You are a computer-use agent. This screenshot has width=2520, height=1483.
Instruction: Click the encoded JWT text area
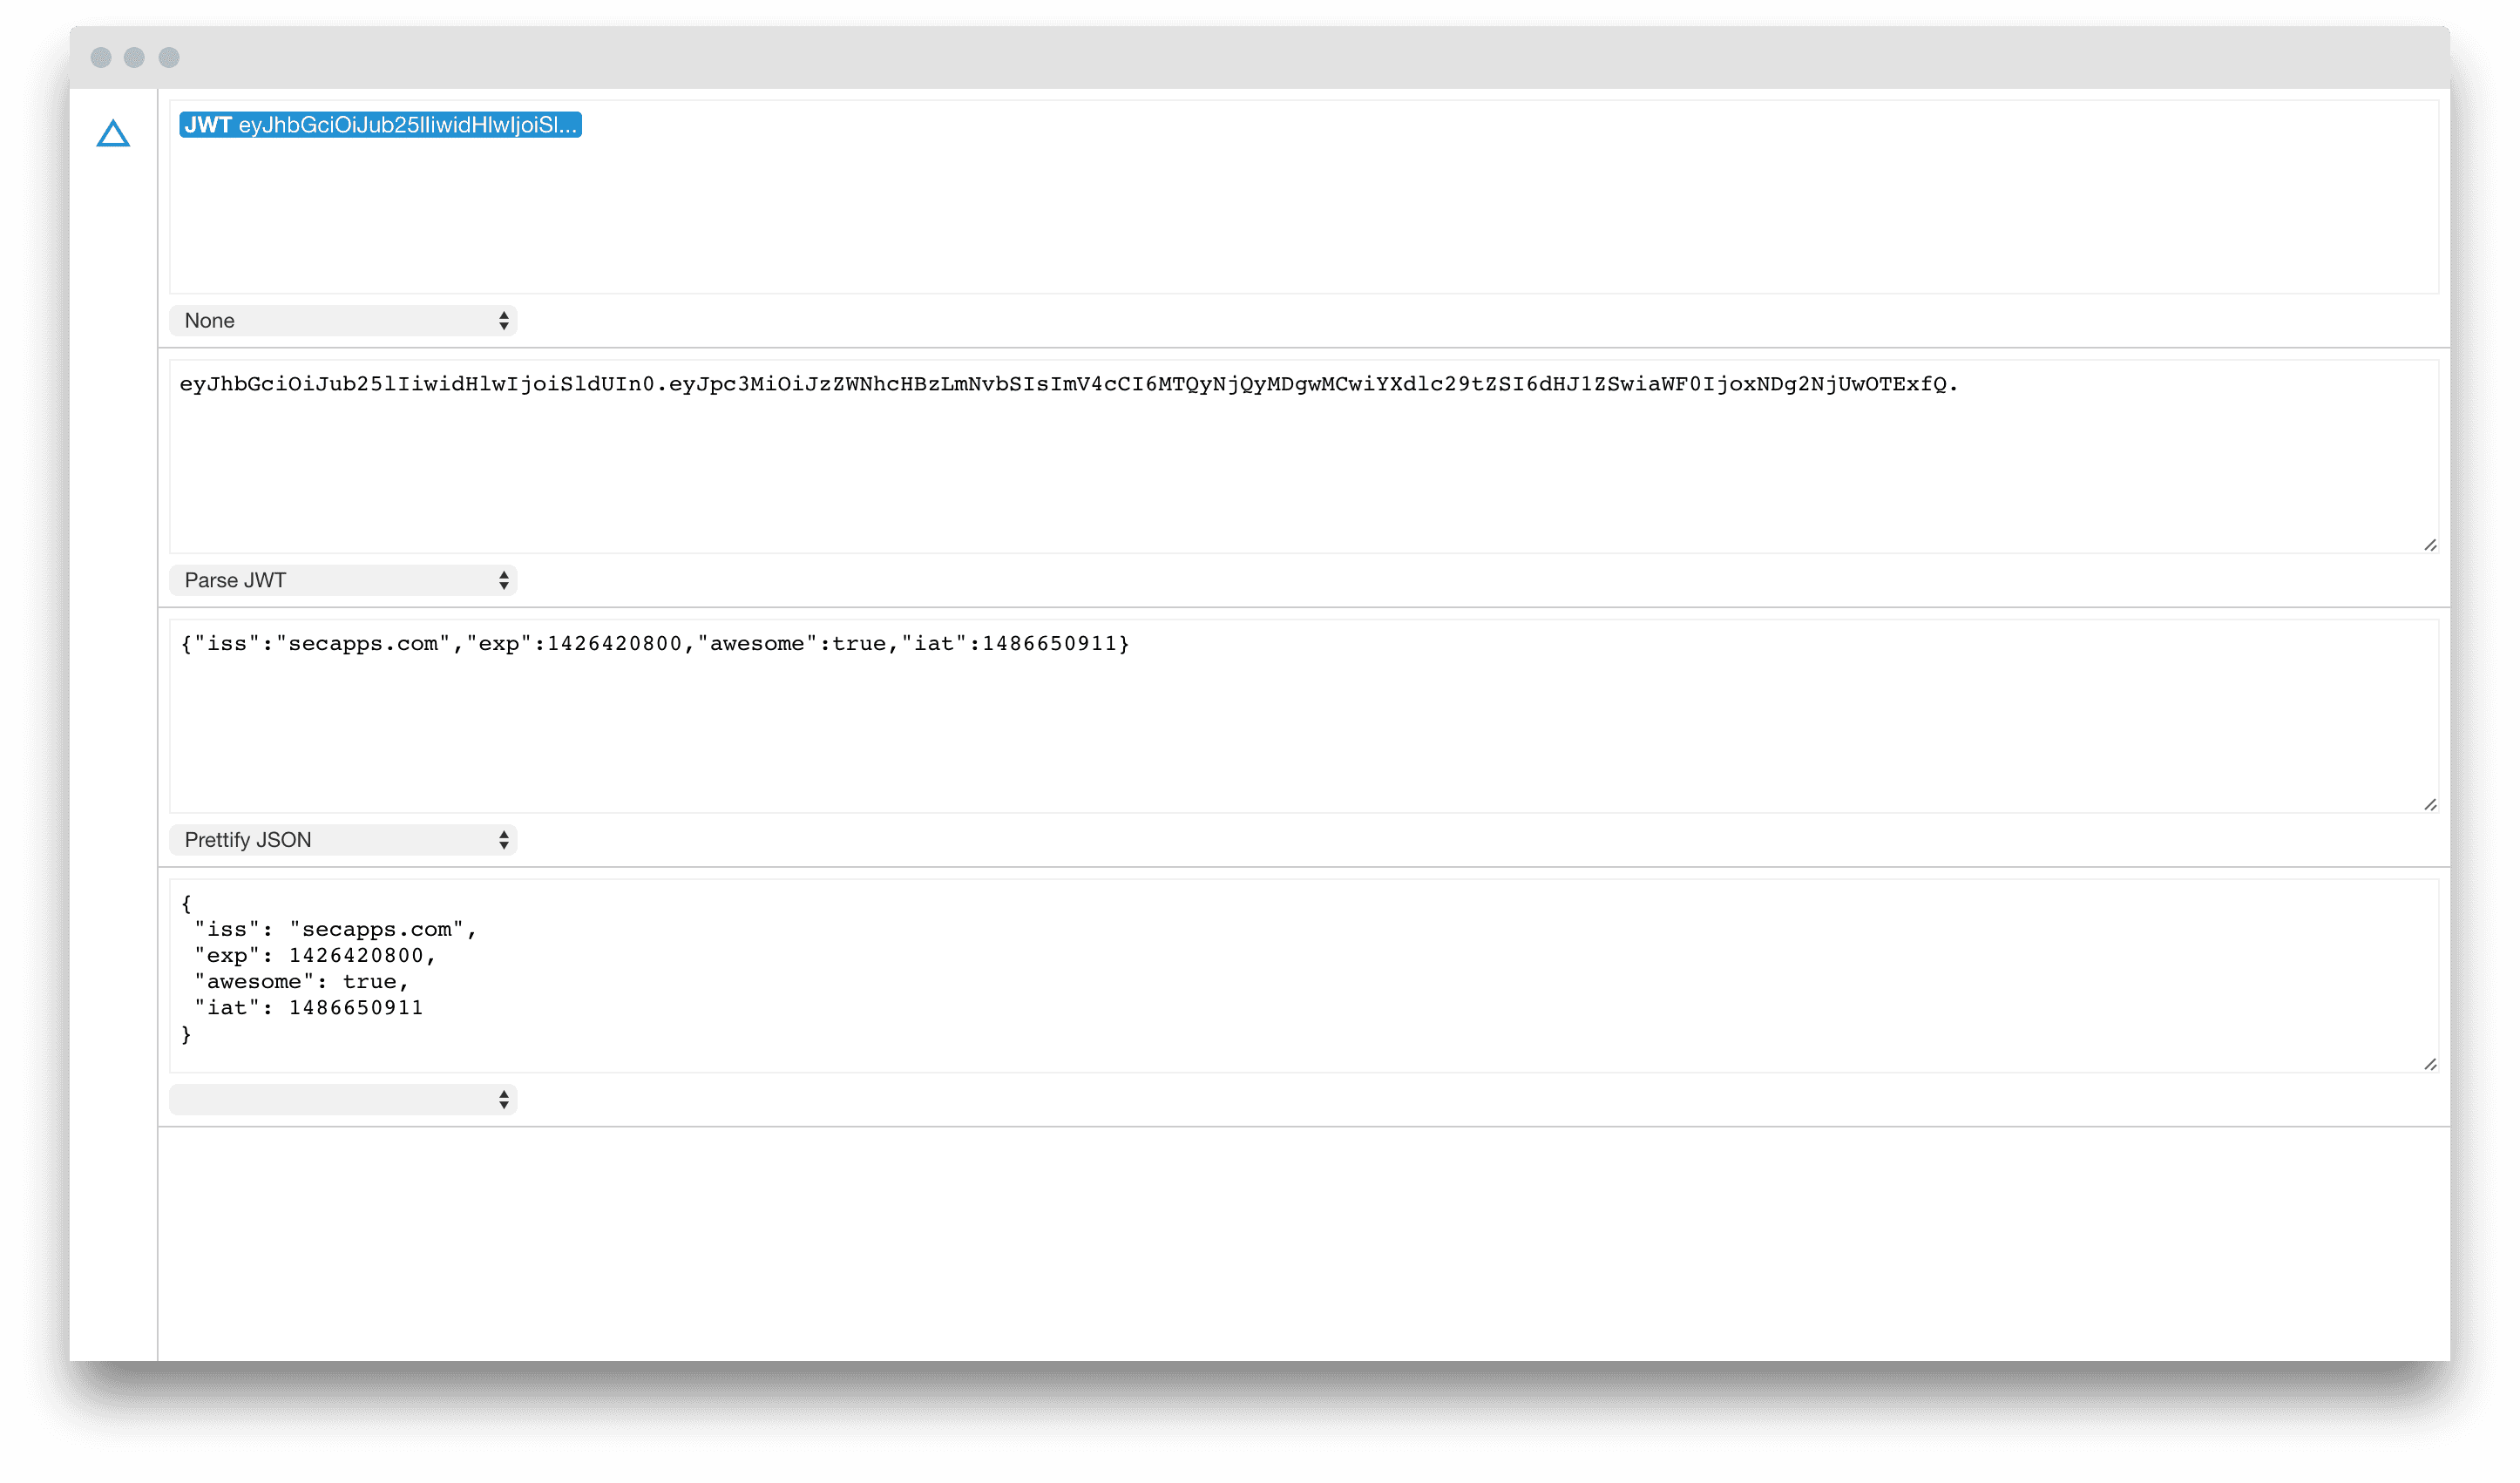1304,457
